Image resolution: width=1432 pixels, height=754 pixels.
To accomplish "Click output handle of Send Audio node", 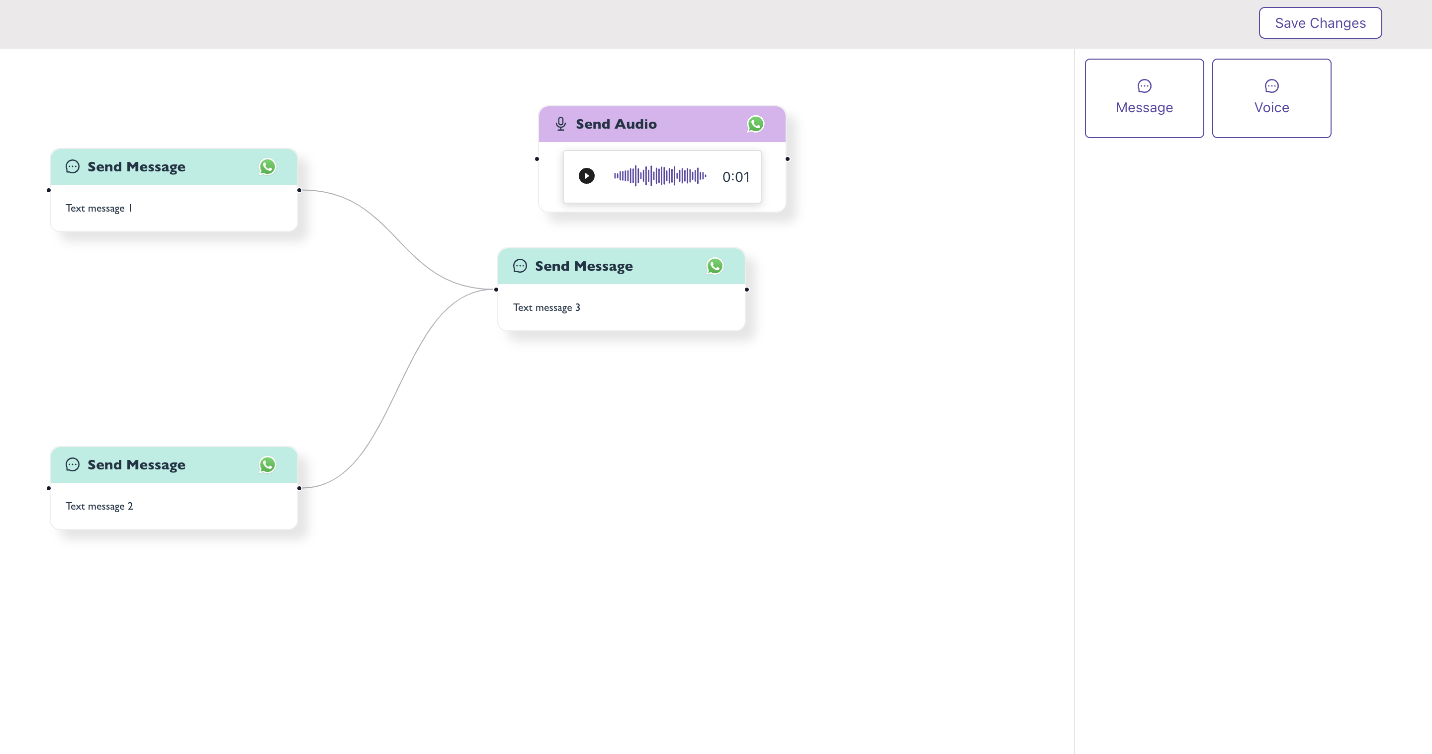I will click(787, 159).
